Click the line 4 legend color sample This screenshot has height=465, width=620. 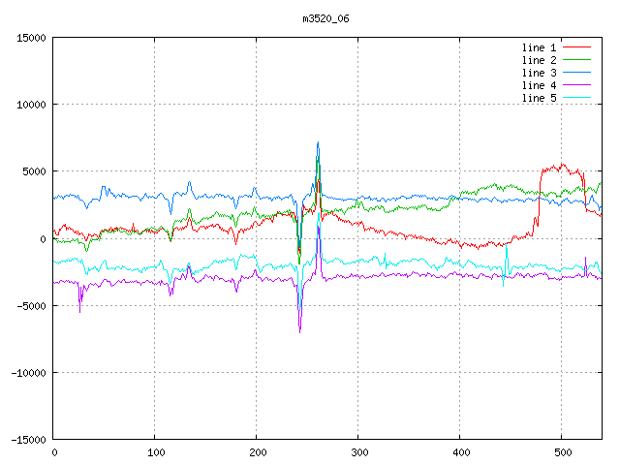click(576, 85)
